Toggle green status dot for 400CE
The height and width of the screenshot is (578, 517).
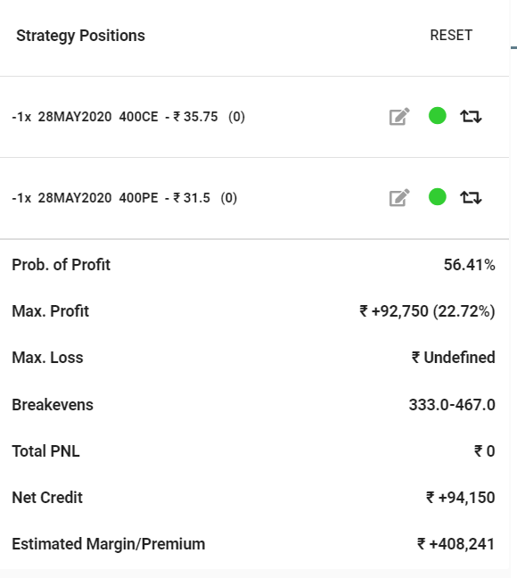438,115
